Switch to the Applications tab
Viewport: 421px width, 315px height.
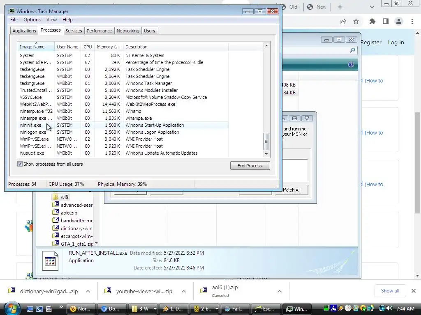tap(24, 30)
